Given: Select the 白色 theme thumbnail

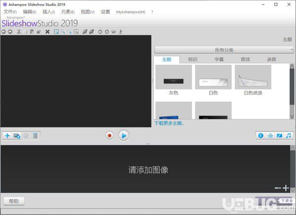Looking at the screenshot, I should 213,77.
